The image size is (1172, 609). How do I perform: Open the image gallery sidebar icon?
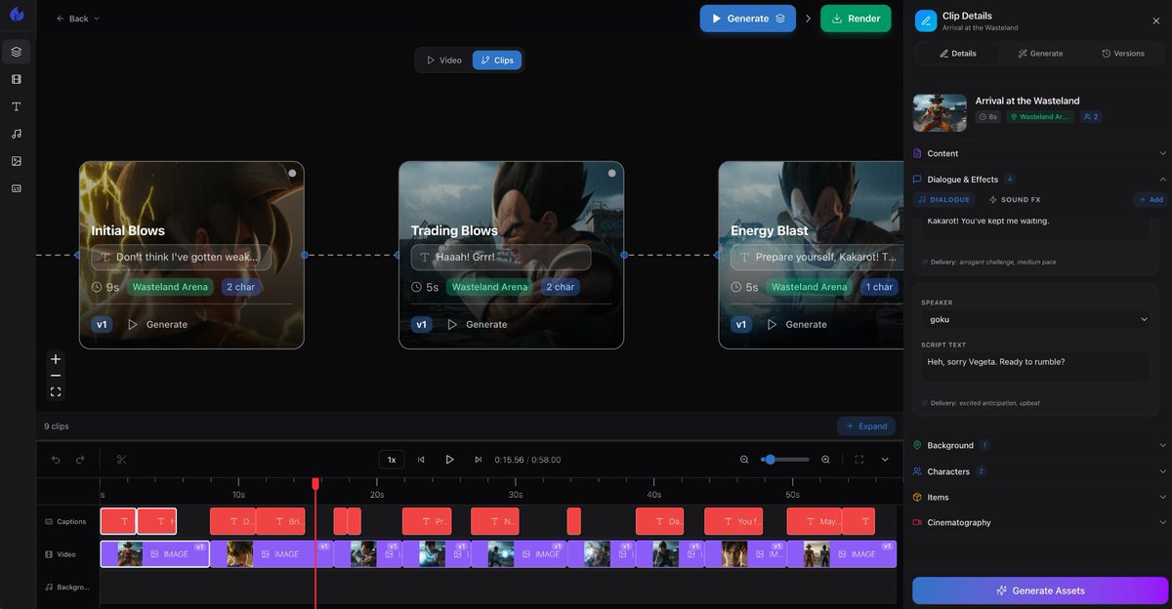pos(17,161)
